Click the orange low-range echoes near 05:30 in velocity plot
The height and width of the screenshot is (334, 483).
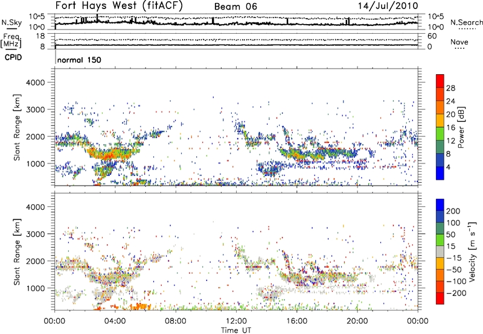tap(140, 306)
